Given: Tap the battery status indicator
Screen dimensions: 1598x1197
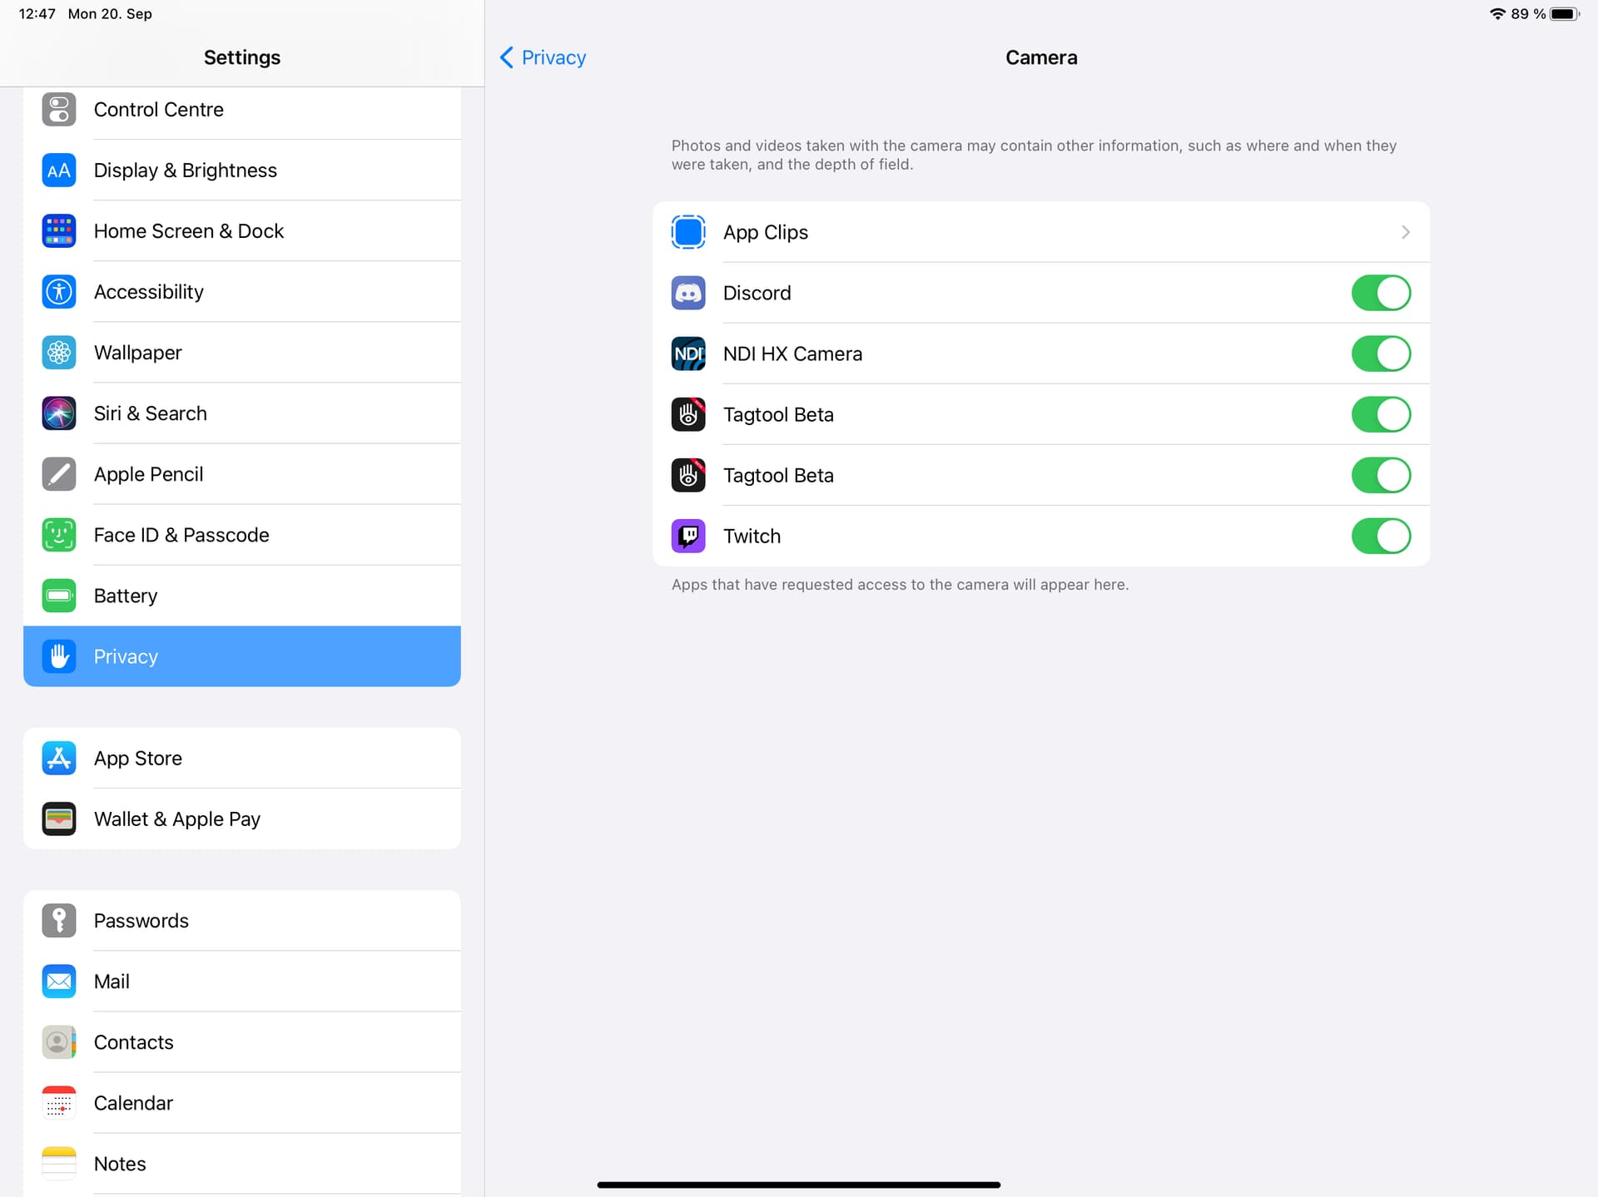Looking at the screenshot, I should pyautogui.click(x=1563, y=14).
